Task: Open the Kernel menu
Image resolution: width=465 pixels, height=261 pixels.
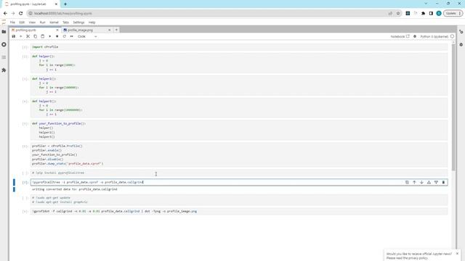Action: click(x=54, y=22)
